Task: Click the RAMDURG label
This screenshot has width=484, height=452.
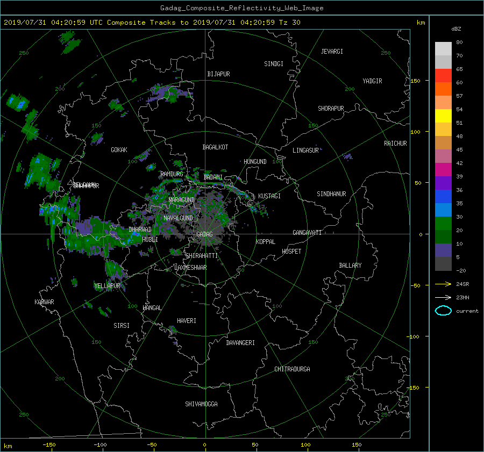Action: coord(172,174)
